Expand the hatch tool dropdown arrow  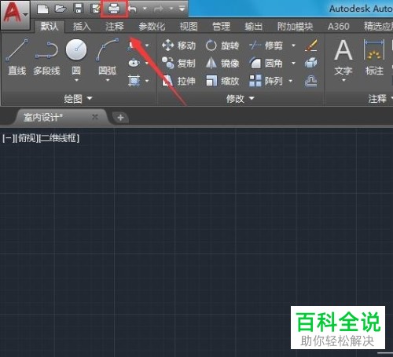(147, 81)
